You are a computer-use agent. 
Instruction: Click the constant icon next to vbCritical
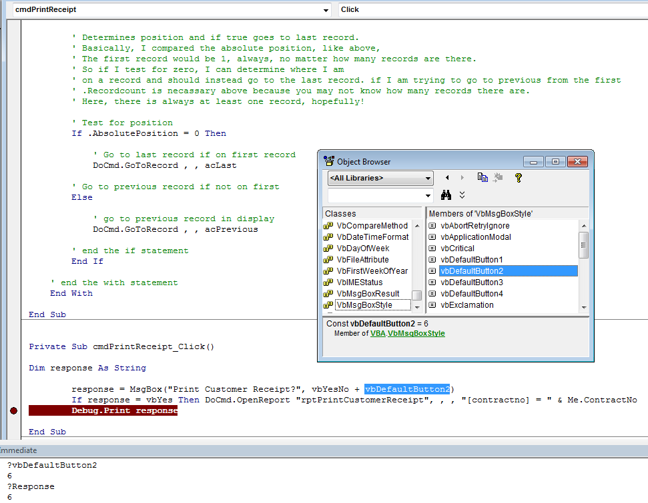pos(432,249)
